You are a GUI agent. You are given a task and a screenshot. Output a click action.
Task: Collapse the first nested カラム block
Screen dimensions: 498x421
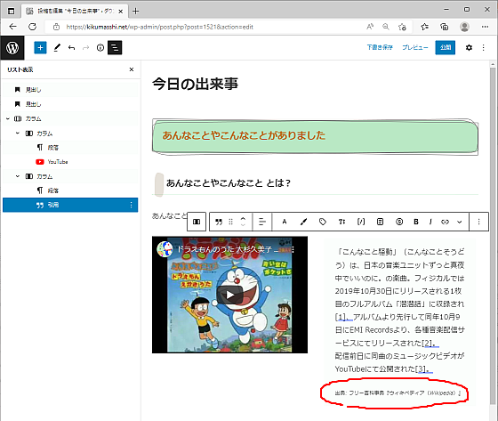pyautogui.click(x=18, y=133)
